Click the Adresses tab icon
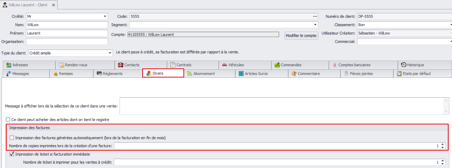452x168 pixels. 9,65
